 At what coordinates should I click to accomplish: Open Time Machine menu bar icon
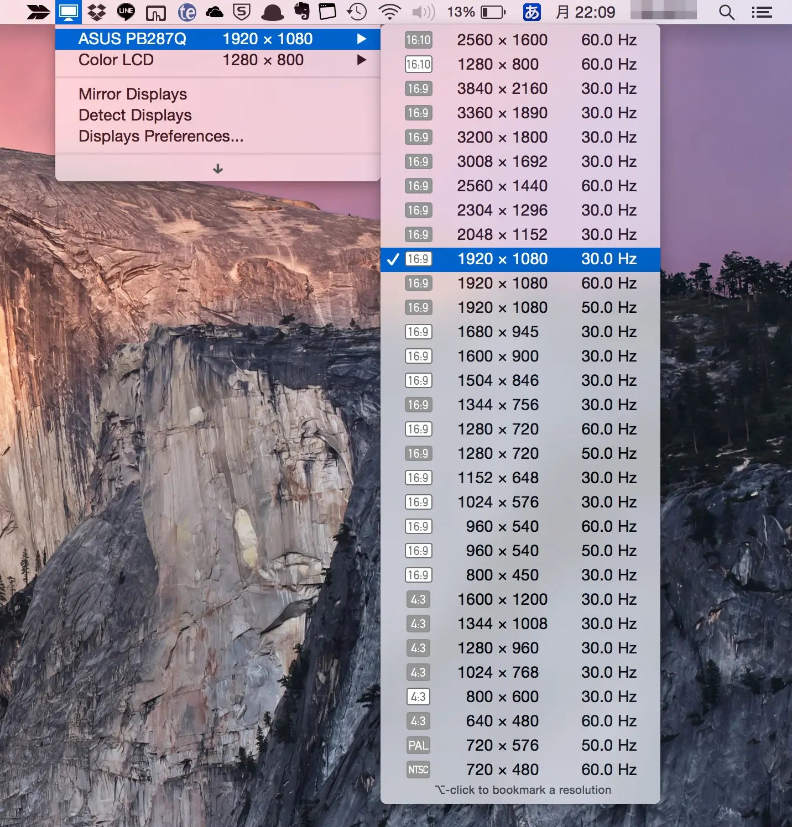pyautogui.click(x=357, y=12)
